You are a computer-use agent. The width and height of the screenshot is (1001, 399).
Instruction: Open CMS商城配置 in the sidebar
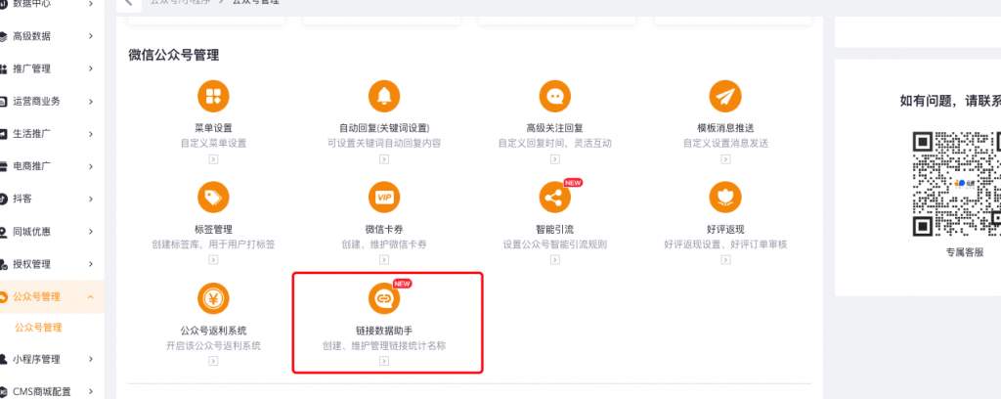point(41,392)
